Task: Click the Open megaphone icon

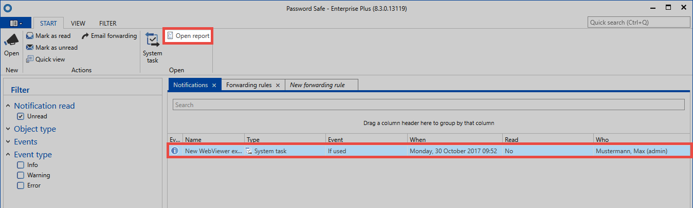Action: pyautogui.click(x=11, y=40)
